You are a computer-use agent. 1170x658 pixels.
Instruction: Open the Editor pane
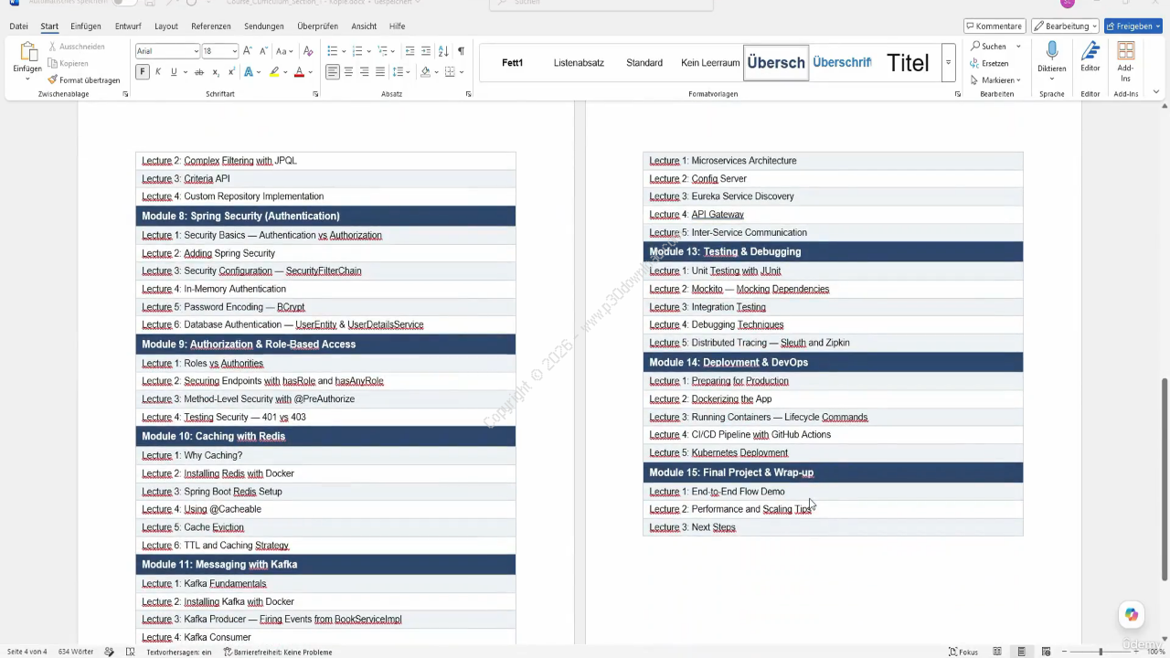[x=1090, y=57]
